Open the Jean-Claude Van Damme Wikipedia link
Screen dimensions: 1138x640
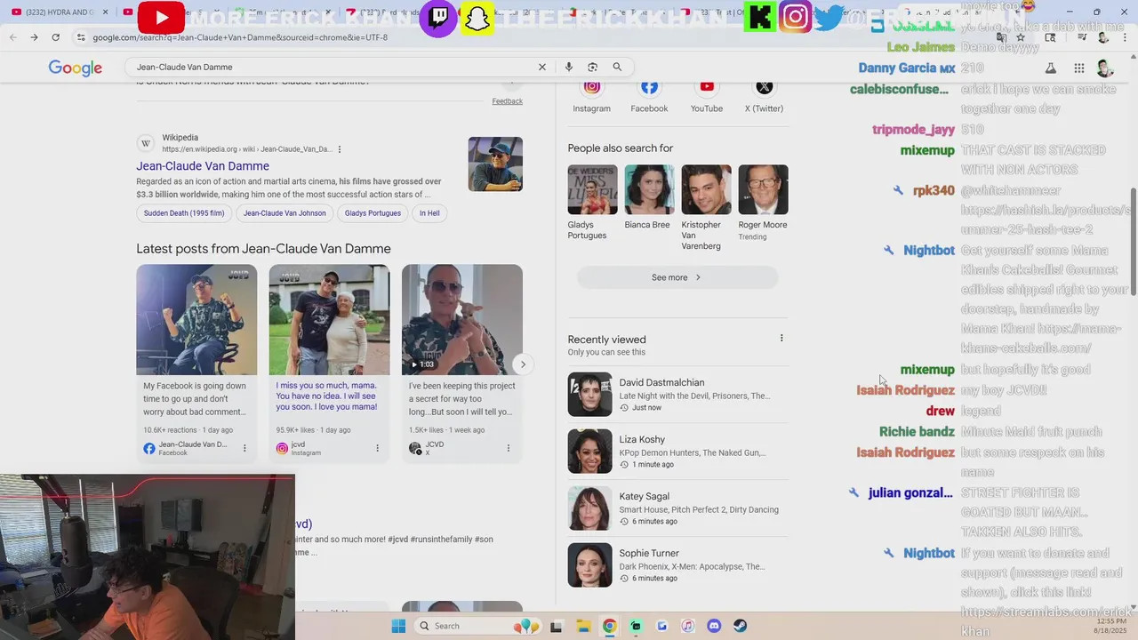(x=203, y=166)
